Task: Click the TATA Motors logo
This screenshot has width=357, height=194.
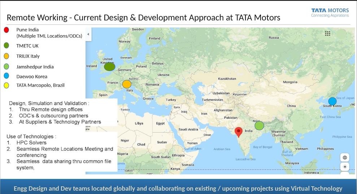Action: [330, 12]
